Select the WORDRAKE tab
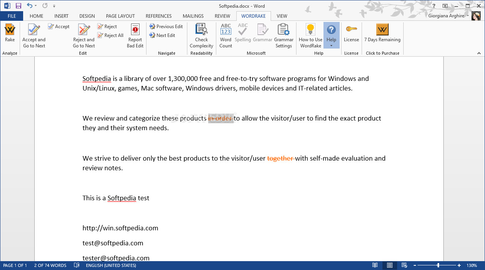Image resolution: width=485 pixels, height=270 pixels. coord(254,16)
